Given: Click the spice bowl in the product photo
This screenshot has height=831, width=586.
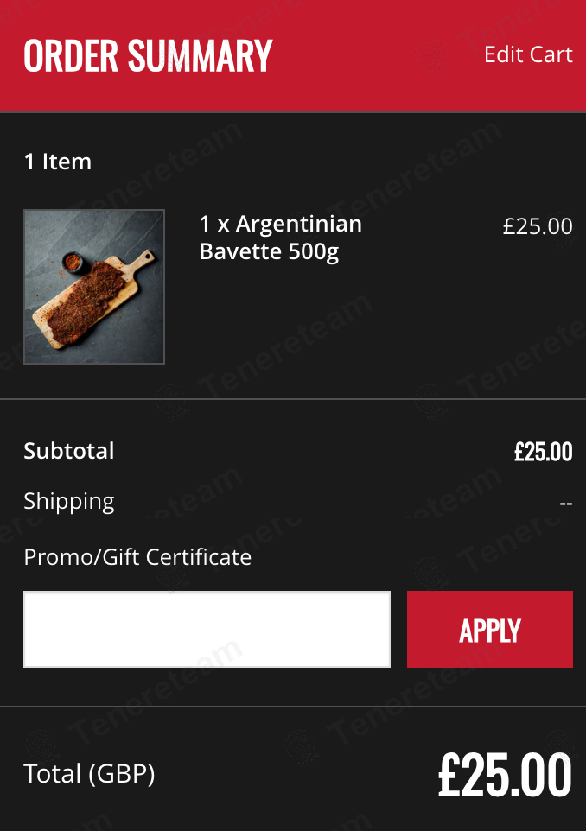Looking at the screenshot, I should tap(72, 261).
